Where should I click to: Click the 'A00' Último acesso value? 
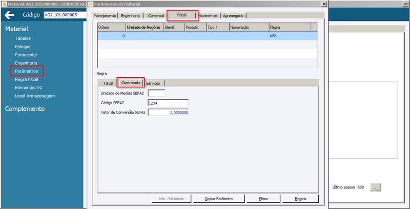361,187
